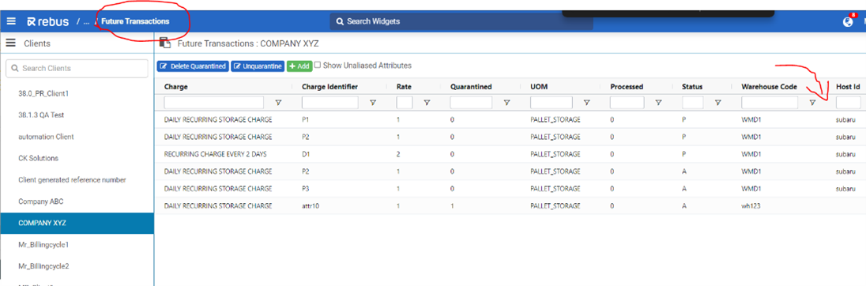The image size is (866, 286).
Task: Click the Quarantined filter text box
Action: point(471,103)
